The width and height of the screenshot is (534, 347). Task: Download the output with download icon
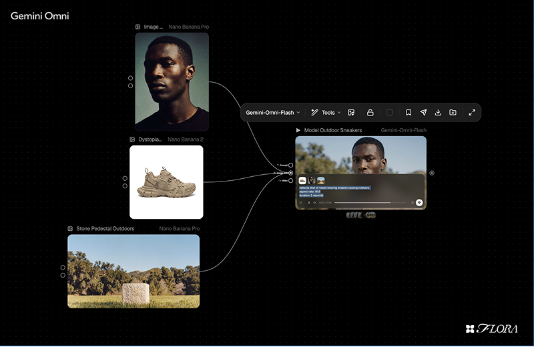(438, 112)
